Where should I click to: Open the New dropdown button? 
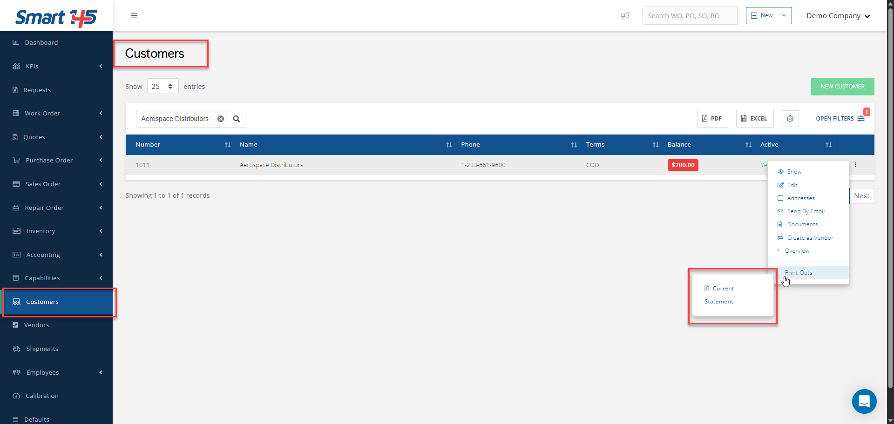768,16
